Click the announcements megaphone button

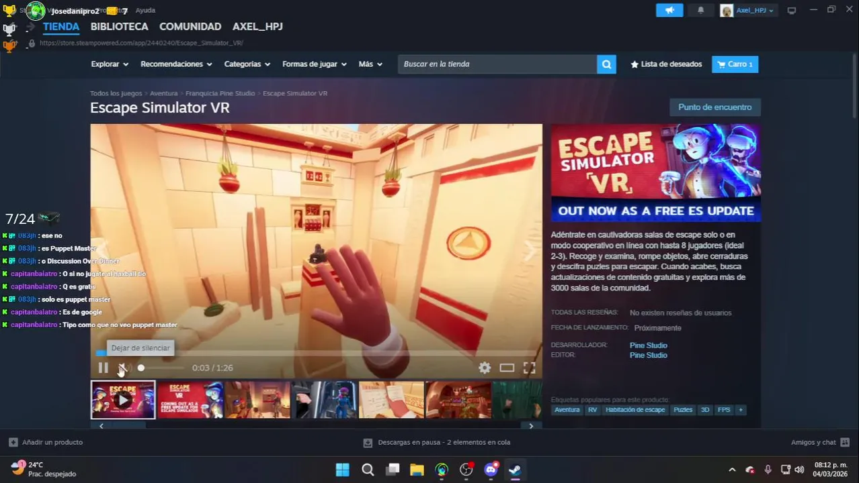pos(669,10)
